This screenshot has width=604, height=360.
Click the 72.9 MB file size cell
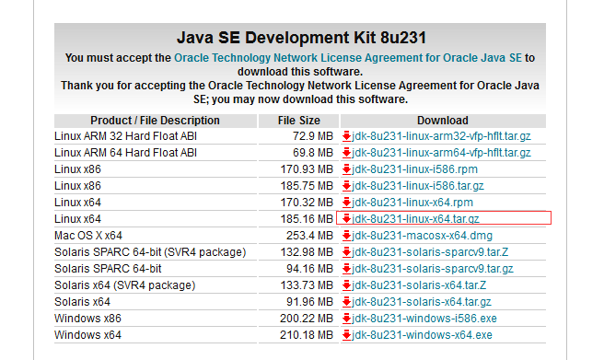tap(313, 136)
